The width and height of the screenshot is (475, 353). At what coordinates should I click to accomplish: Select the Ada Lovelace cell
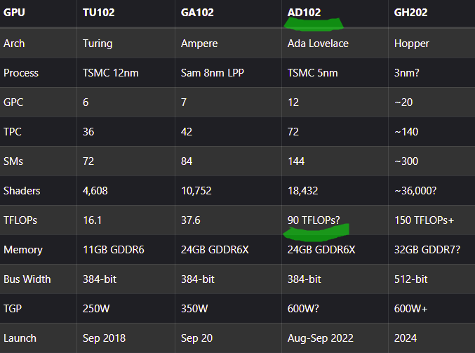pyautogui.click(x=318, y=44)
